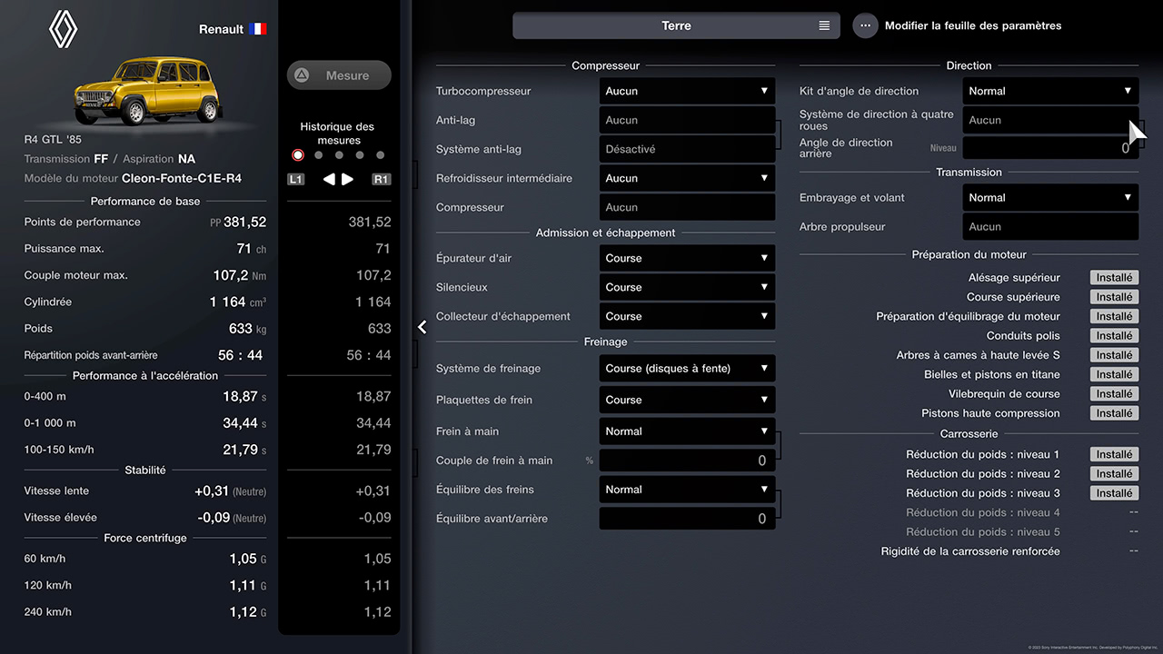Screen dimensions: 1163x654
Task: Click the Anti-lag field showing Aucun
Action: coord(687,120)
